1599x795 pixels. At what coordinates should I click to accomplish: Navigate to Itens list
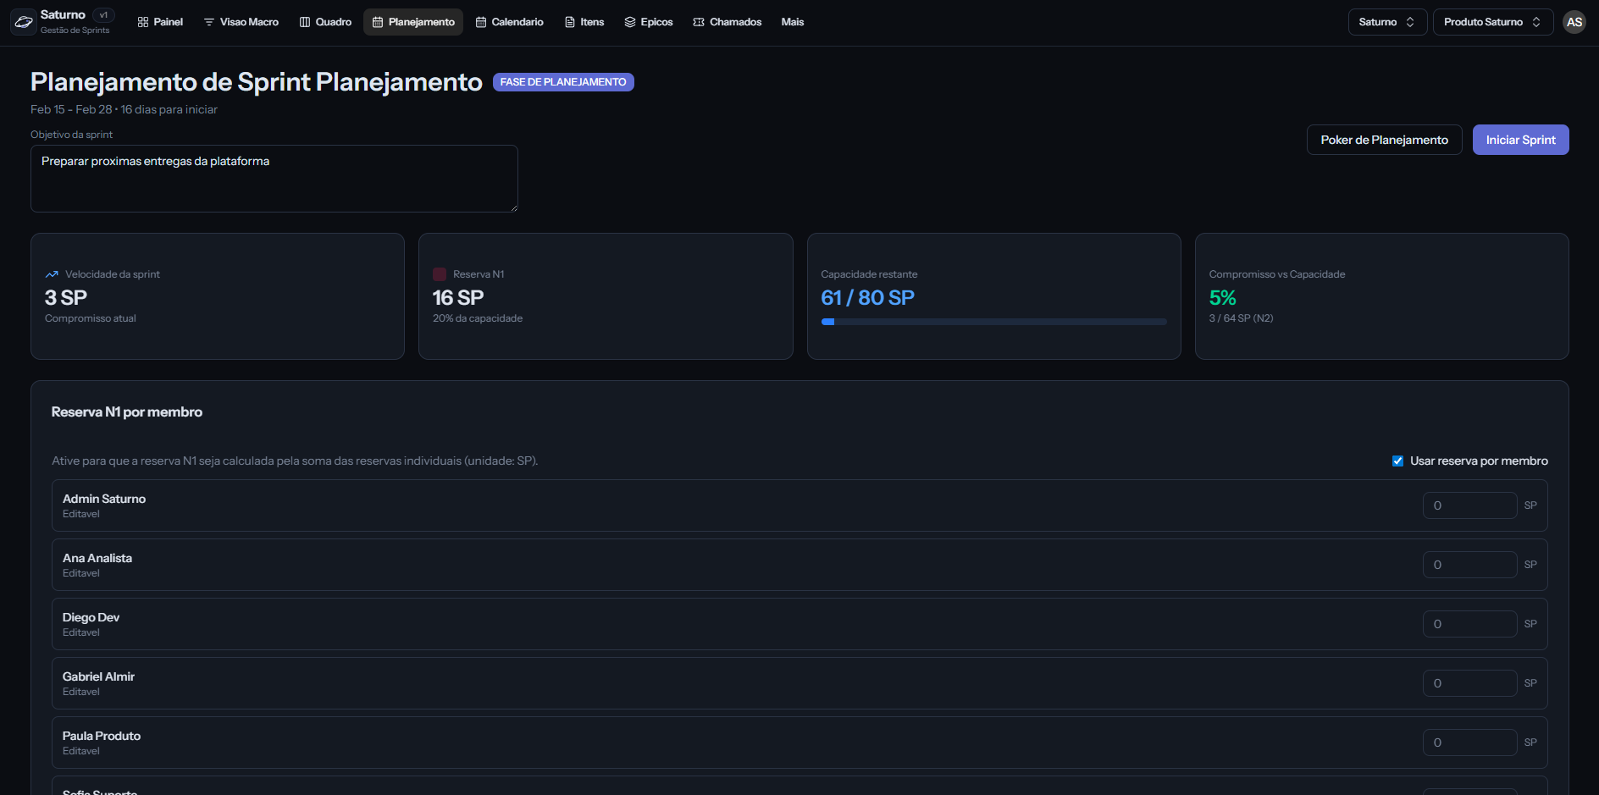tap(584, 22)
